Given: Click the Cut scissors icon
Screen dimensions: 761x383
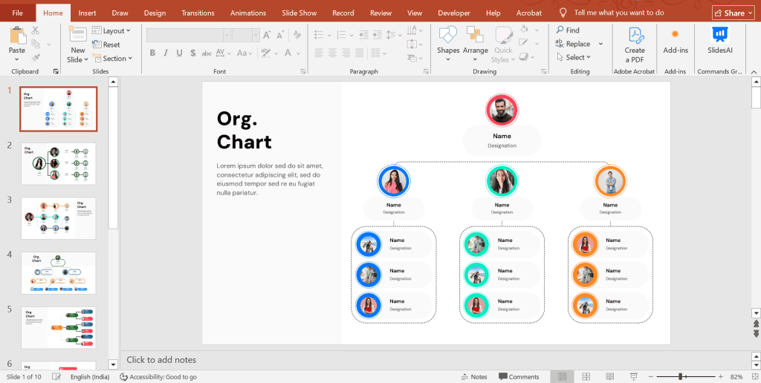Looking at the screenshot, I should click(36, 30).
